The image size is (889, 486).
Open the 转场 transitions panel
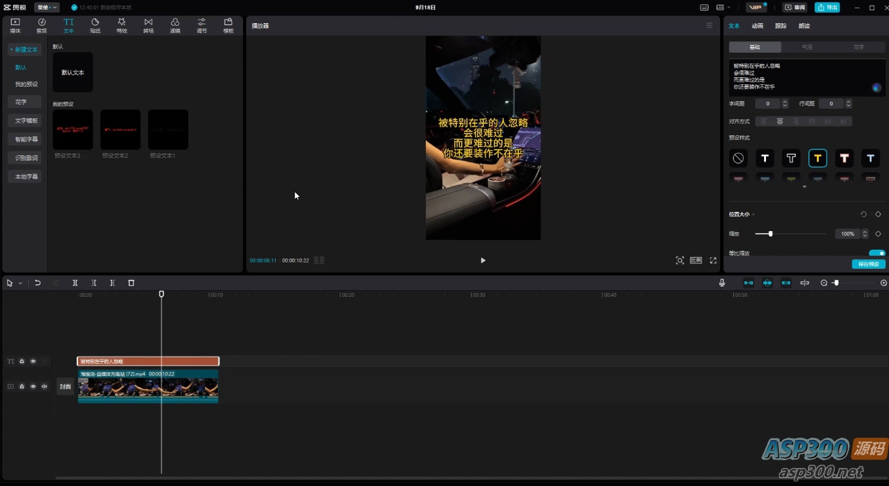148,25
